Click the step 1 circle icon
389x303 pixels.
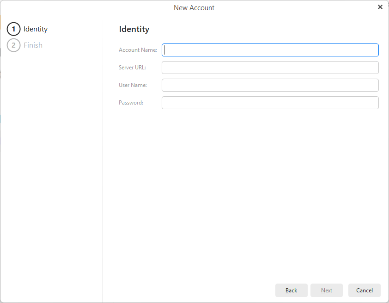tap(13, 29)
